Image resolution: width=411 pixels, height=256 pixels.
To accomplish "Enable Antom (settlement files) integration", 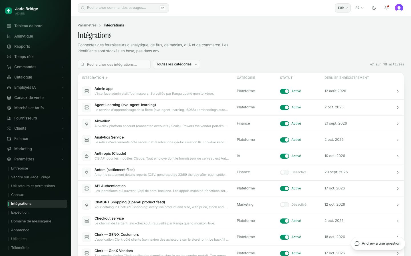I will [285, 172].
